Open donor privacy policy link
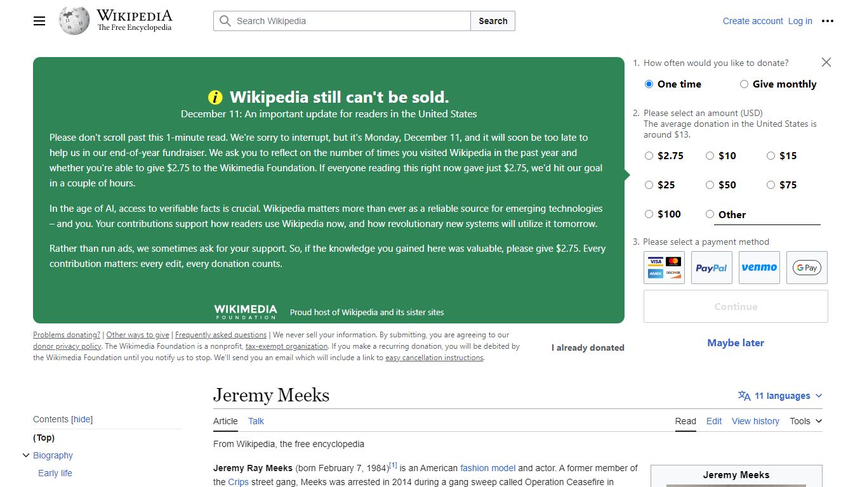 tap(67, 346)
